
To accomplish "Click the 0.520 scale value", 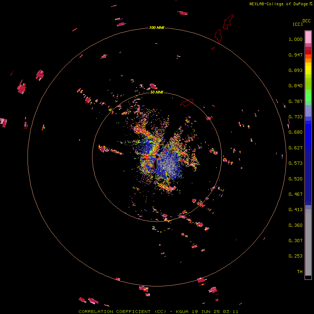I will click(x=296, y=179).
